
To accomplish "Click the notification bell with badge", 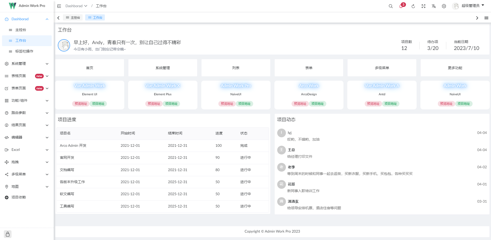I will [401, 6].
